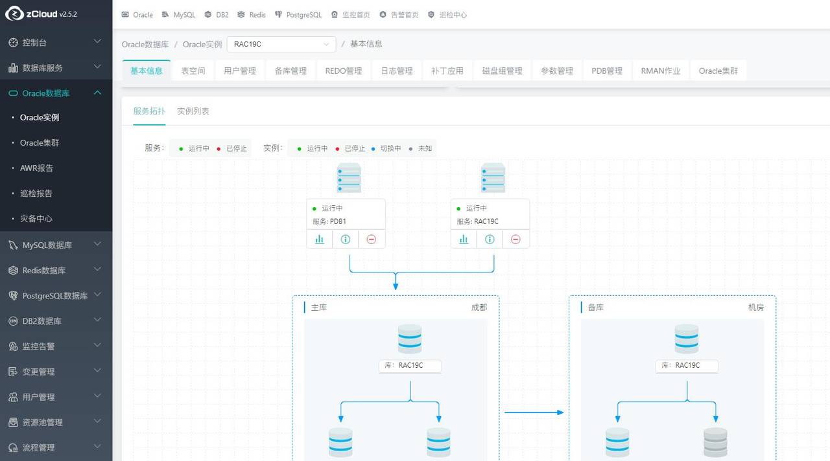Click the info icon on RAC19C service card
Viewport: 830px width, 461px height.
[490, 239]
